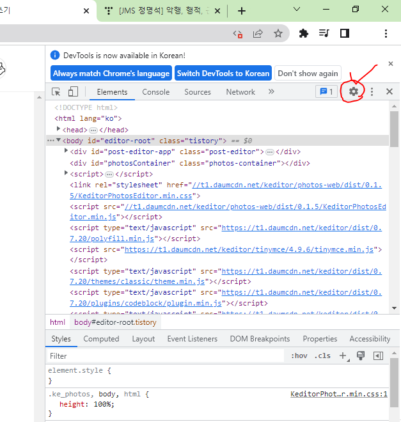Viewport: 401px width, 422px height.
Task: Click Always match Chrome's language
Action: (x=111, y=73)
